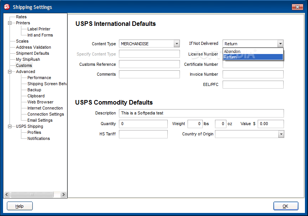Click the tree scrollbar left arrow
Screen dimensions: 308x216
7,194
